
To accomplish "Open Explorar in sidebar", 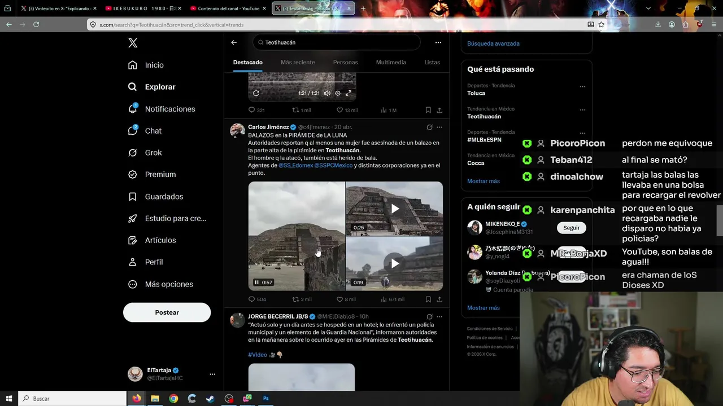I will (x=152, y=87).
